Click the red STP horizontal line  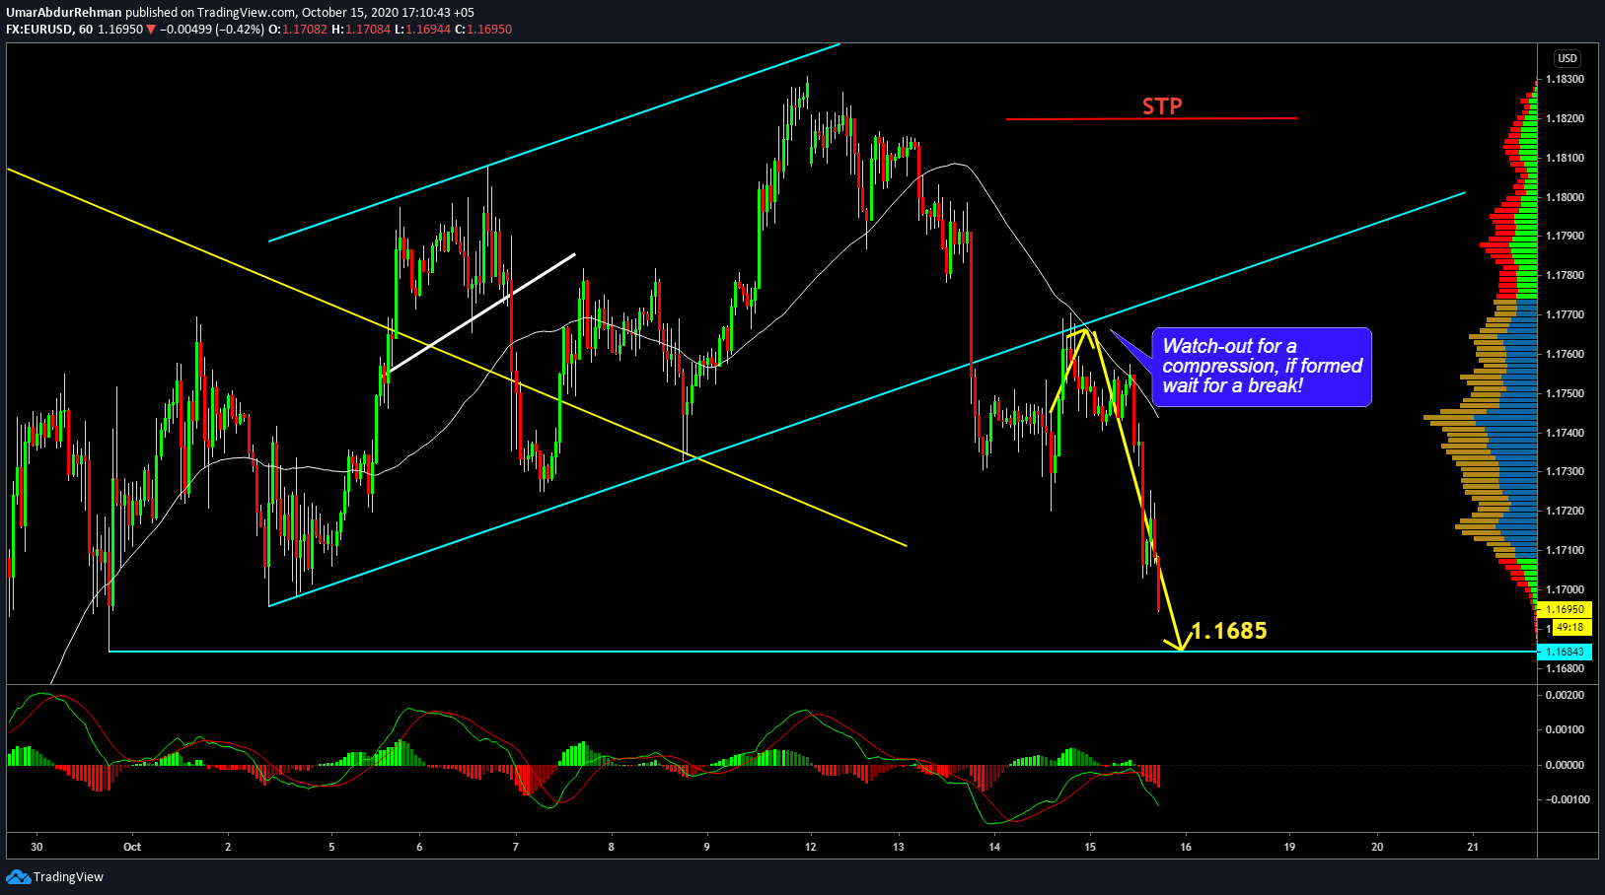[x=1151, y=119]
